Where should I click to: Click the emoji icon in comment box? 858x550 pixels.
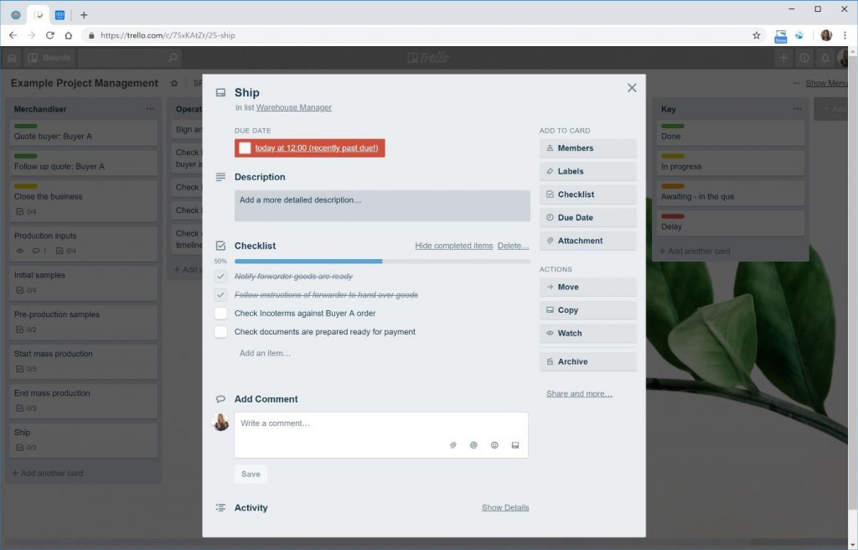494,445
